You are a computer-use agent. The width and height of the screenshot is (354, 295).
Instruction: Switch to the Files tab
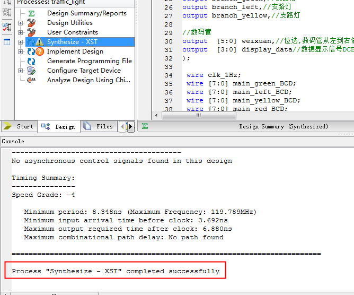[99, 126]
